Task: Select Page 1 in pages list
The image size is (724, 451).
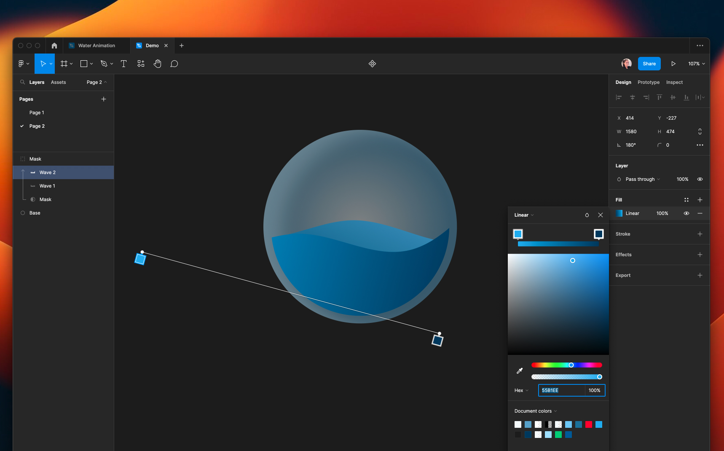Action: pyautogui.click(x=64, y=113)
